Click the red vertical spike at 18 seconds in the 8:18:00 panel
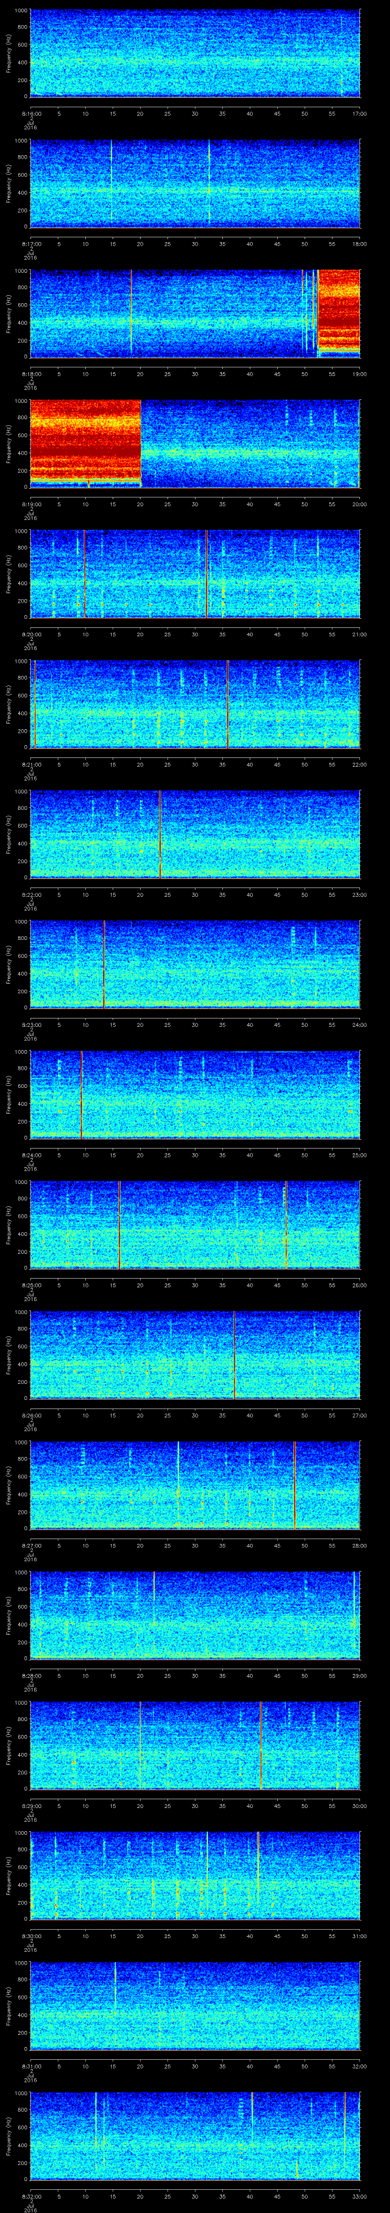Image resolution: width=390 pixels, height=2213 pixels. click(x=131, y=313)
